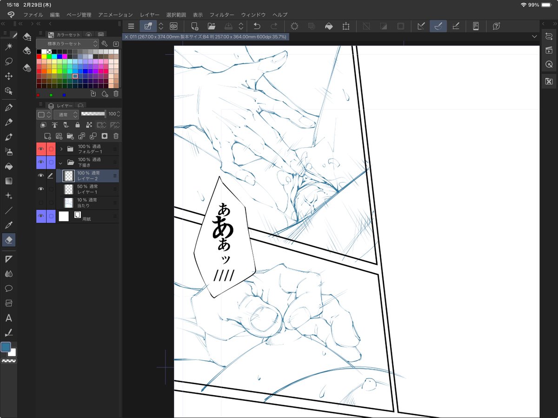Collapse the 下描き layer folder

pos(61,163)
